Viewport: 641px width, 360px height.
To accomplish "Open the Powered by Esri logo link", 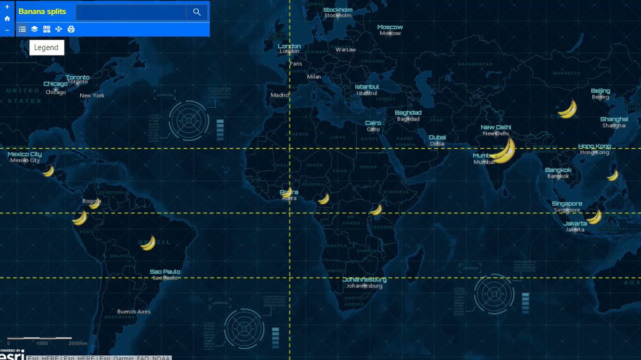I will click(12, 355).
